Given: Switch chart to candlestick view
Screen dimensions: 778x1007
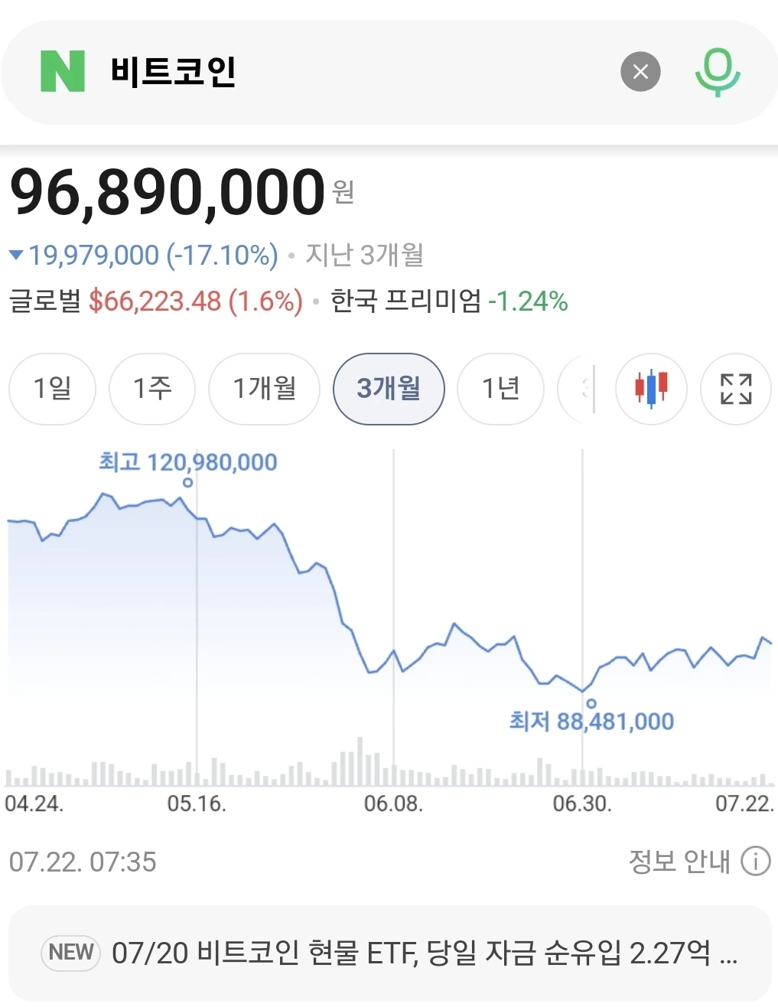Looking at the screenshot, I should (652, 389).
